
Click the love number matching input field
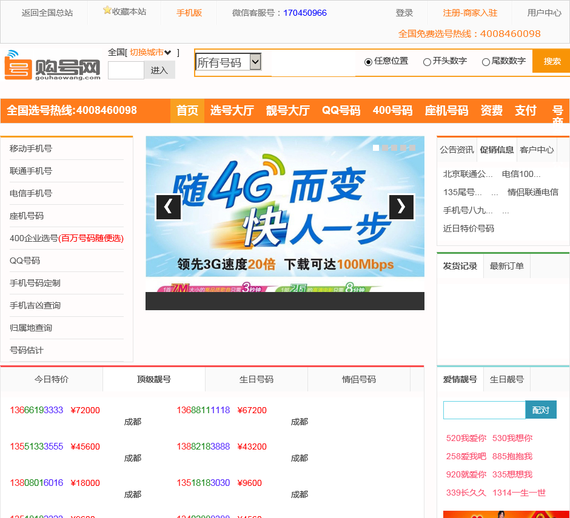click(x=485, y=410)
